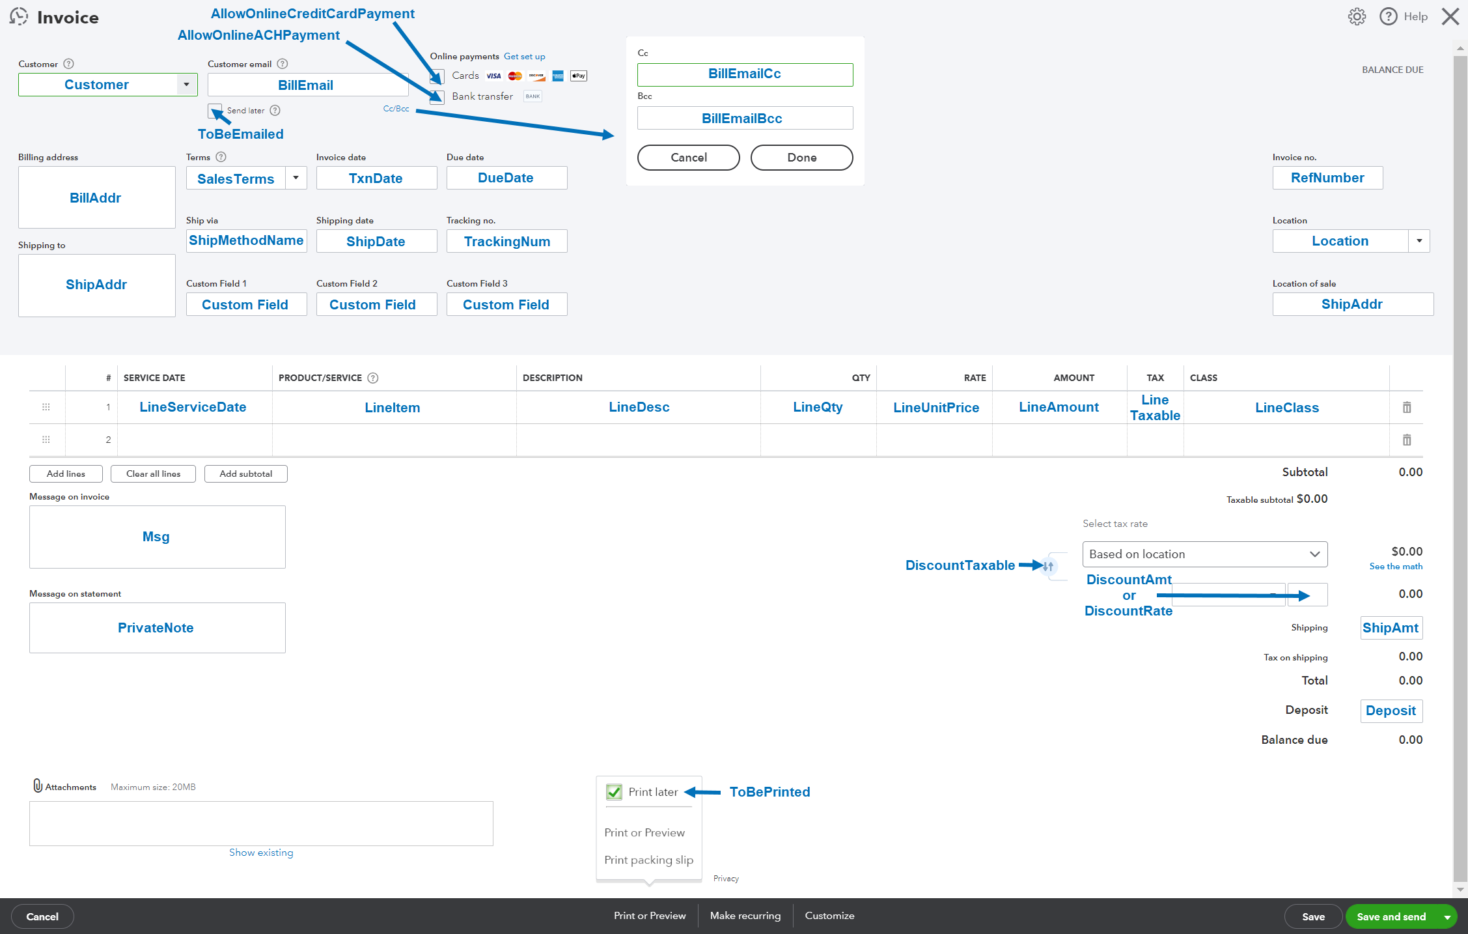This screenshot has height=934, width=1468.
Task: Select Print packing slip from the print menu
Action: click(x=648, y=860)
